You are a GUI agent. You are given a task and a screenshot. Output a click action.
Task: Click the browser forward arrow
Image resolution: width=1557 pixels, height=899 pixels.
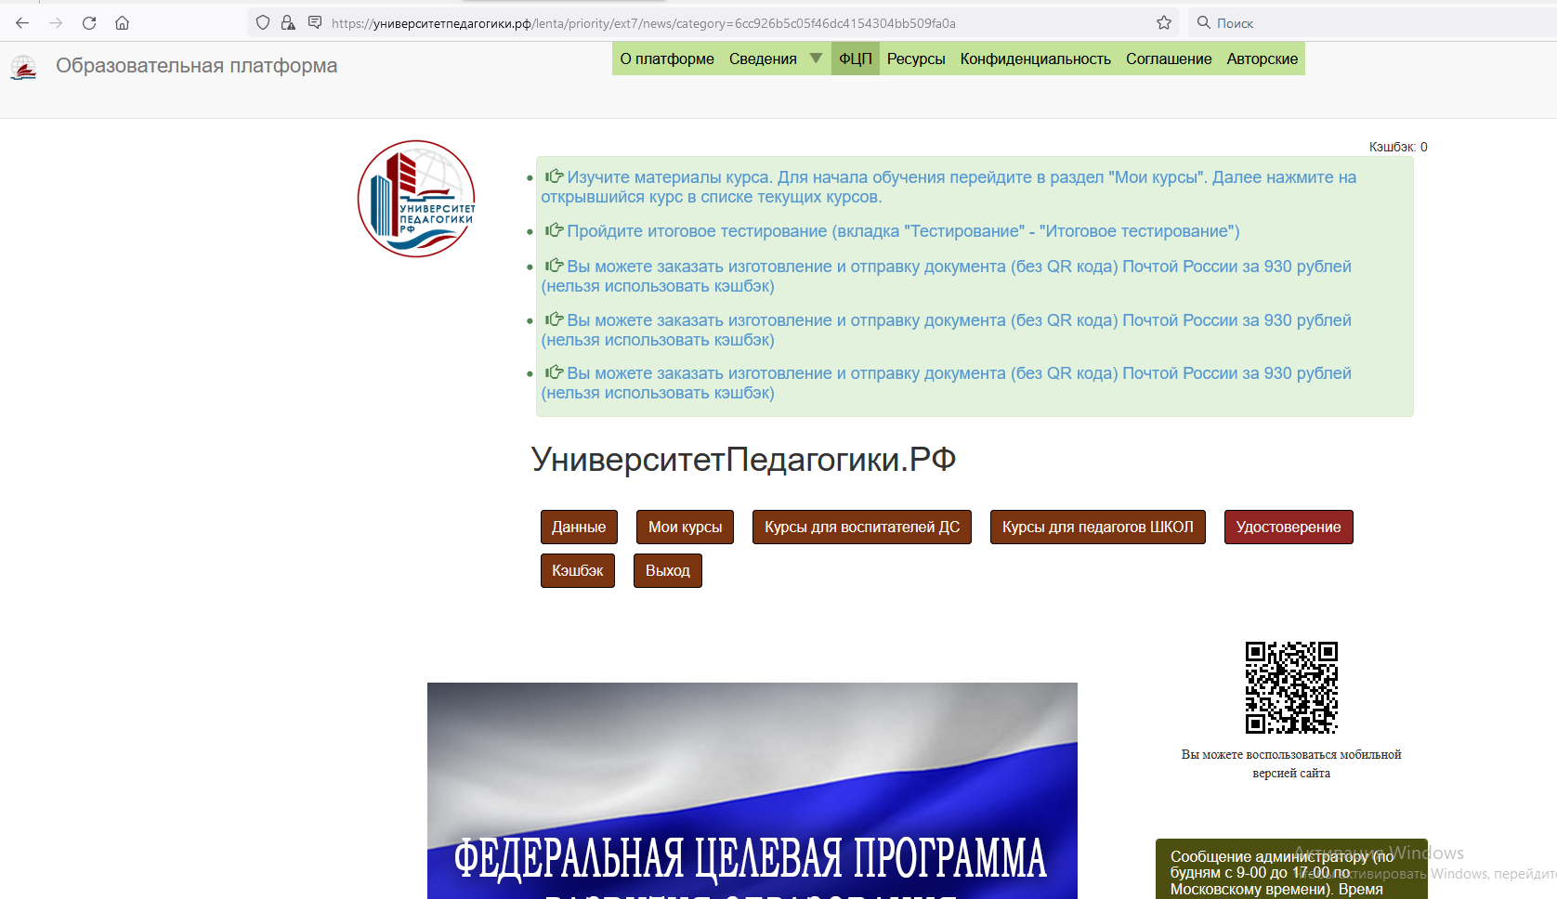tap(56, 23)
